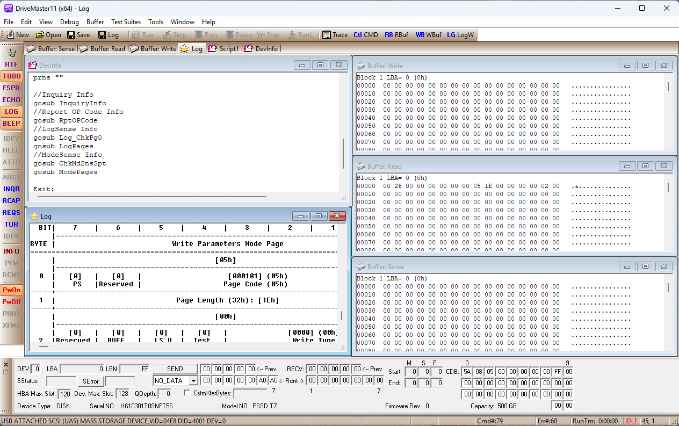Click the Log save icon in the toolbar

(109, 34)
